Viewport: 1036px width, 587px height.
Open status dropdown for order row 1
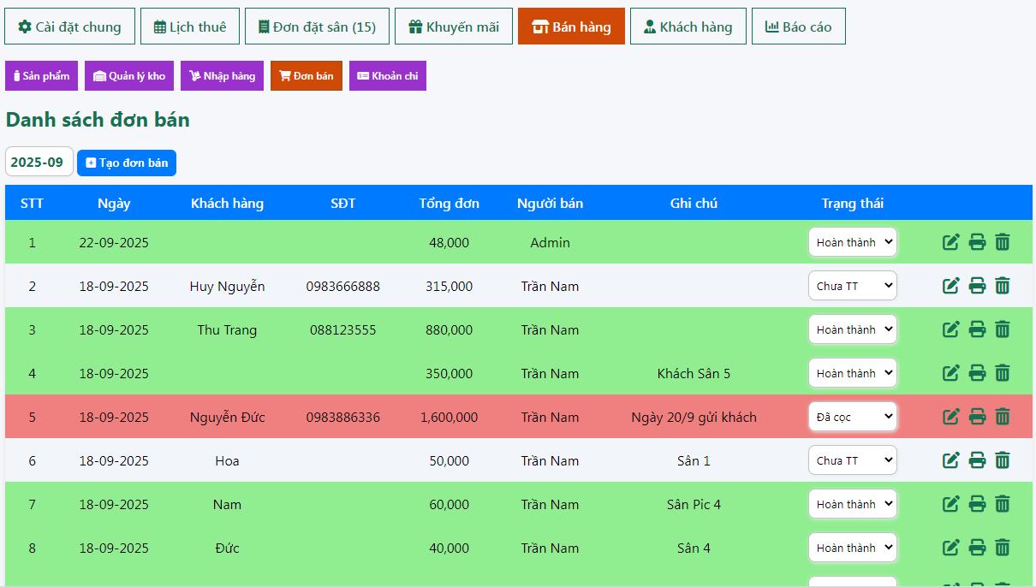852,242
